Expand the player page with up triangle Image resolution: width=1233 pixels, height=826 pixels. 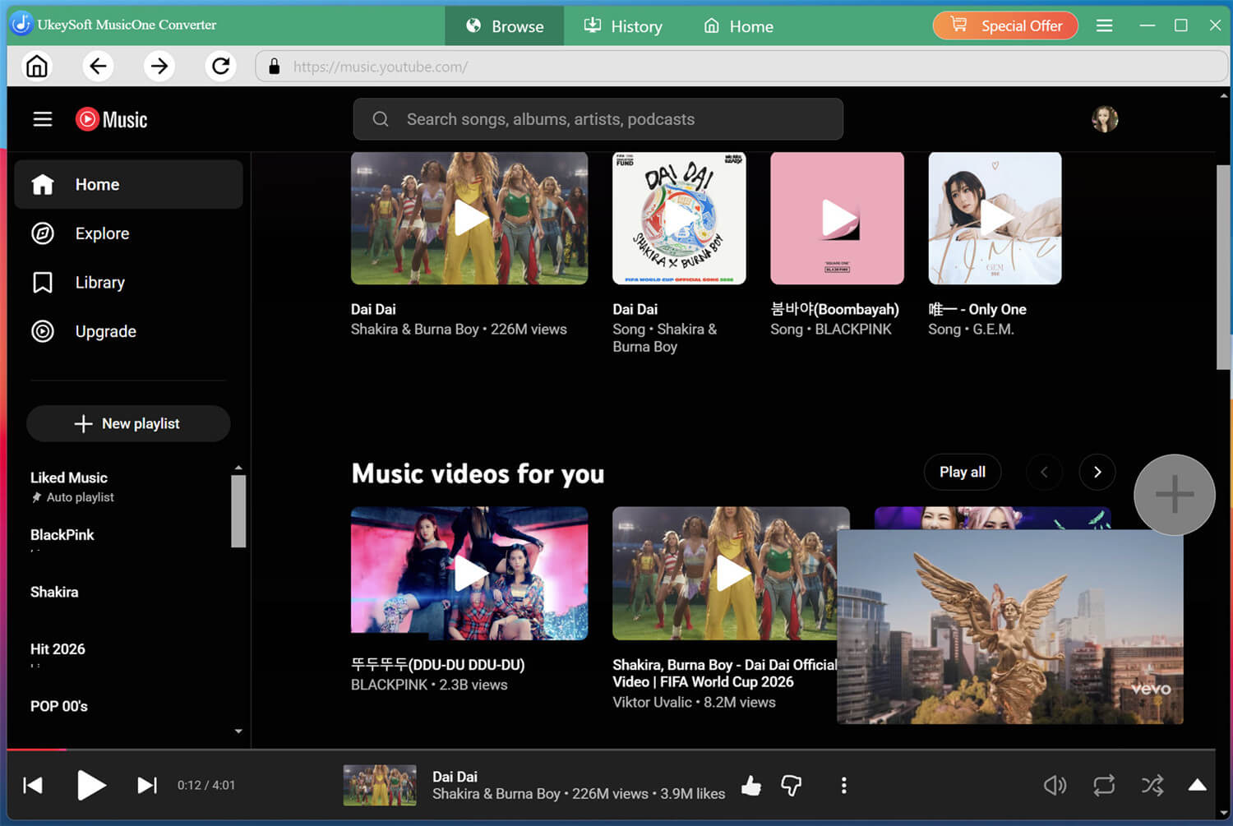tap(1198, 785)
